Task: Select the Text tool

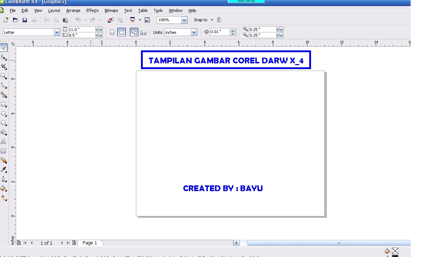Action: click(4, 141)
